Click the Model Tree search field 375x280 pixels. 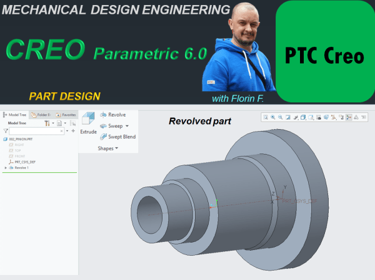(x=35, y=131)
